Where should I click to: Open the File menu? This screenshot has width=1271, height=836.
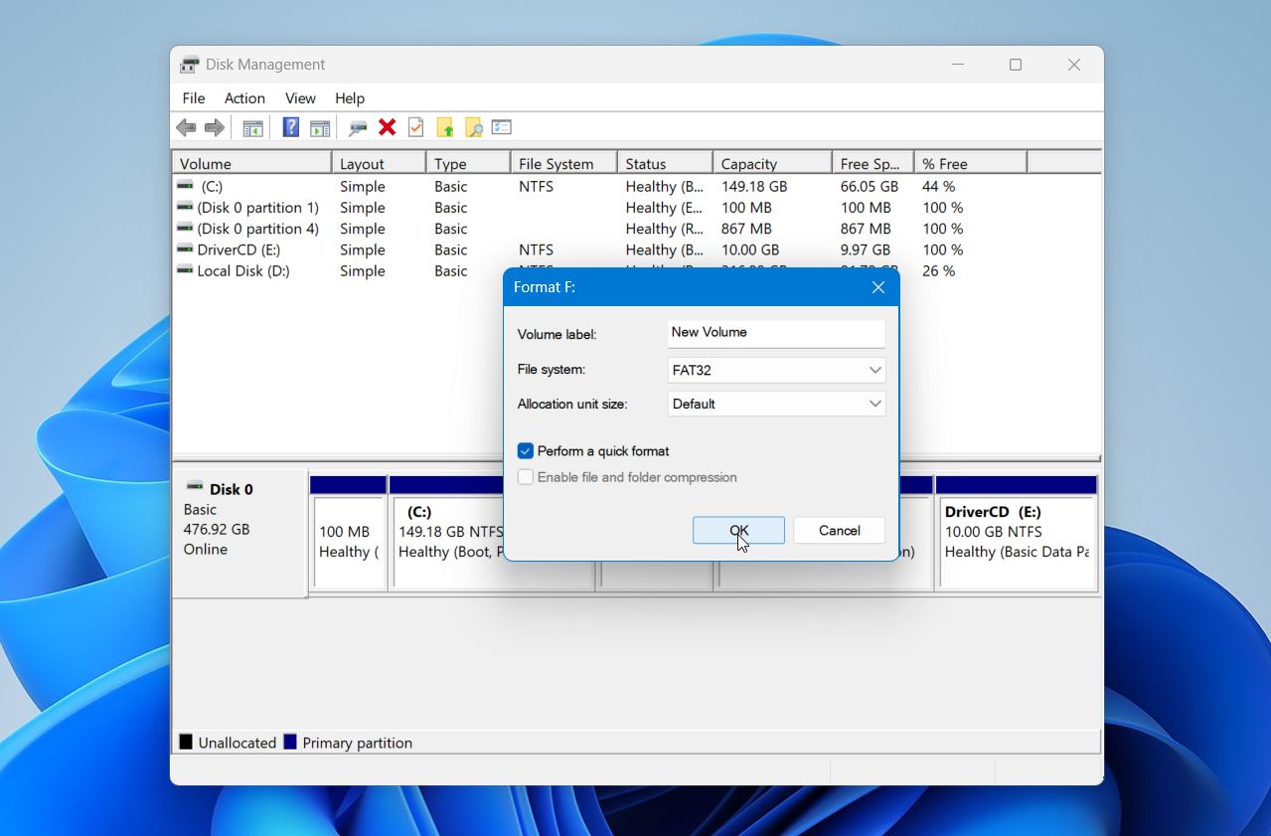tap(194, 98)
